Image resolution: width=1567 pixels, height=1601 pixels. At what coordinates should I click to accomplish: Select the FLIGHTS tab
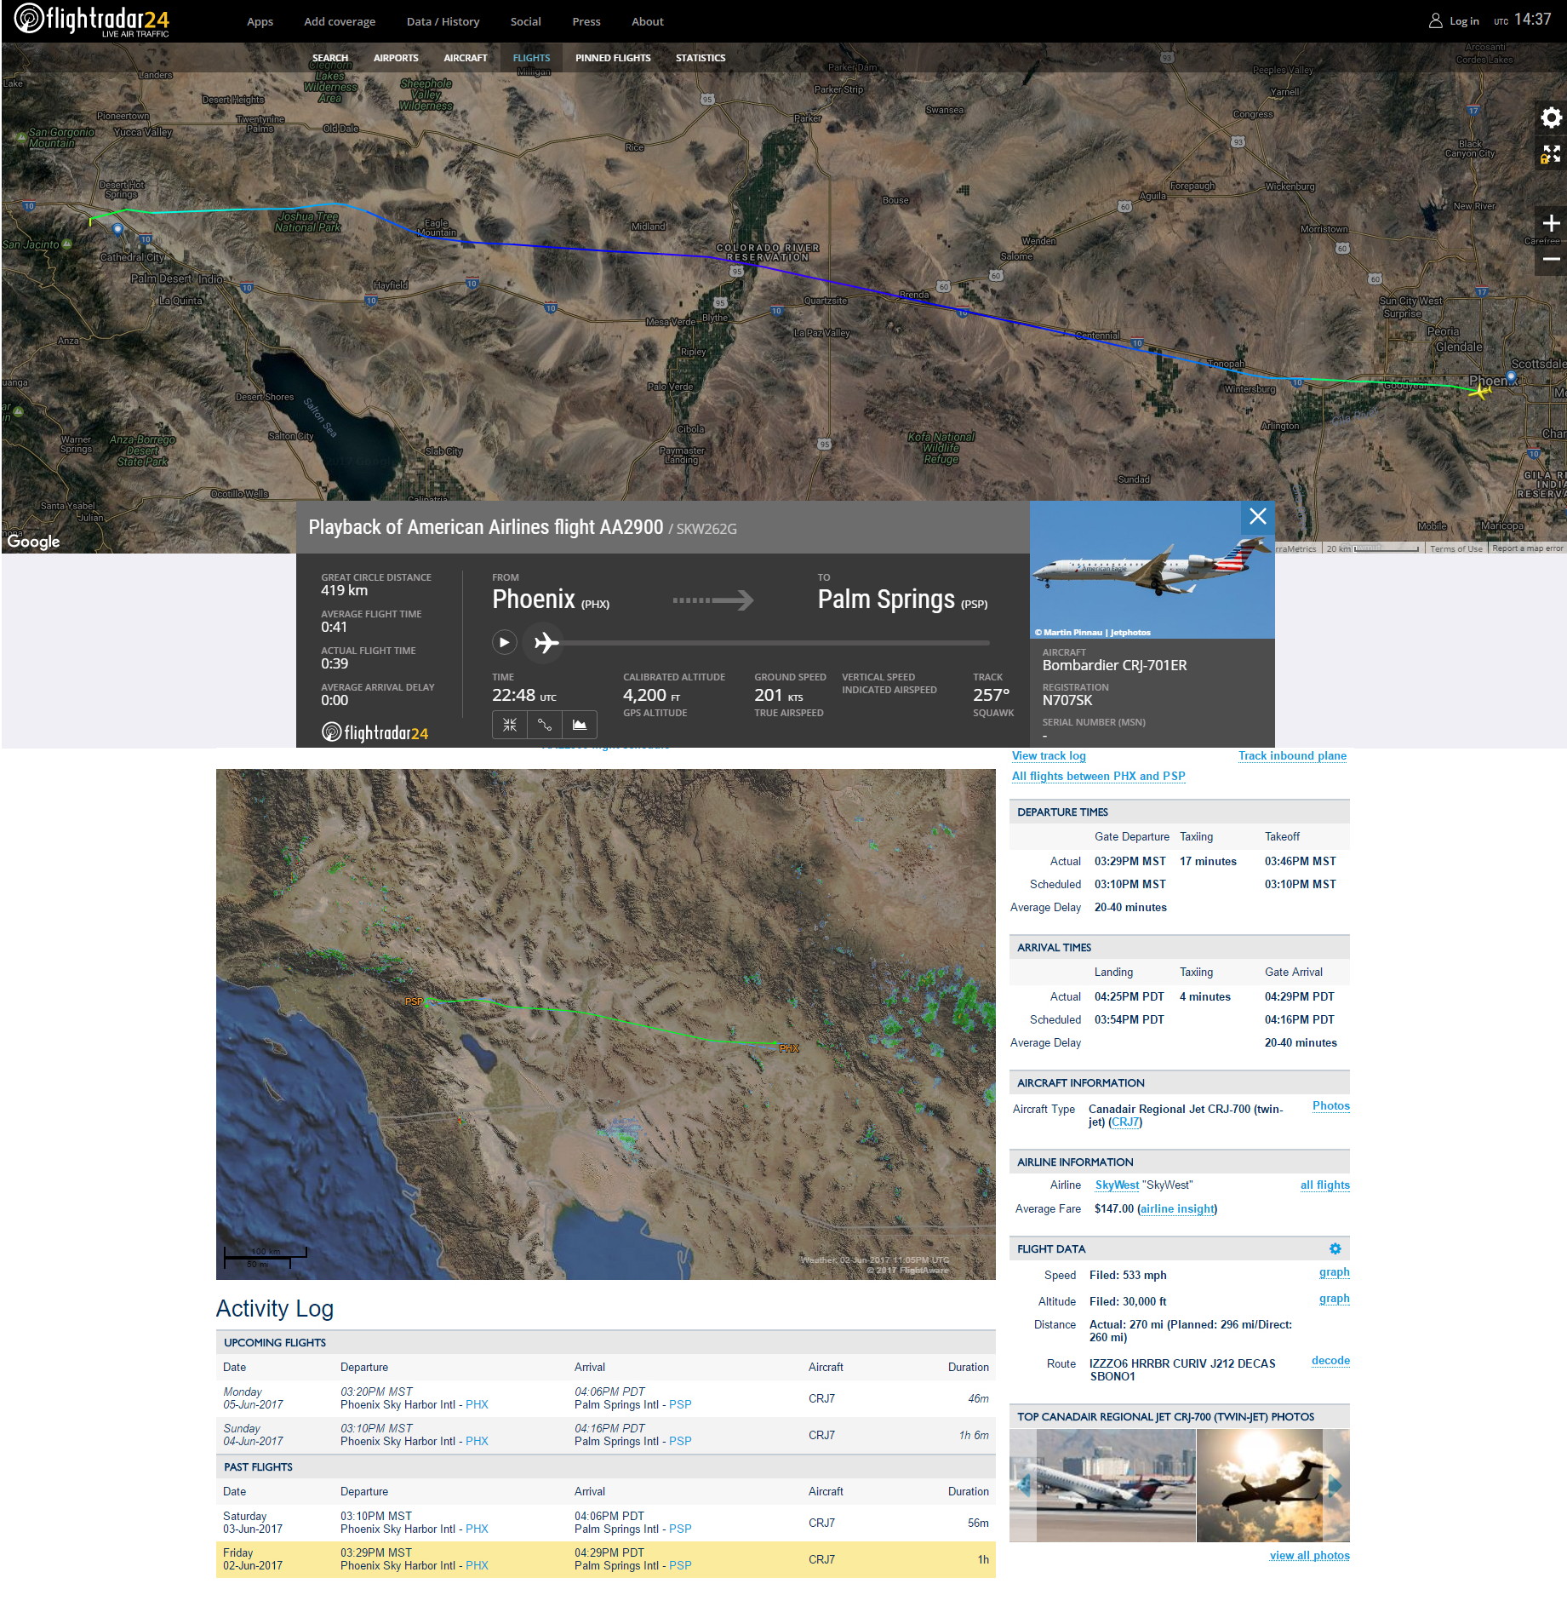[x=531, y=58]
